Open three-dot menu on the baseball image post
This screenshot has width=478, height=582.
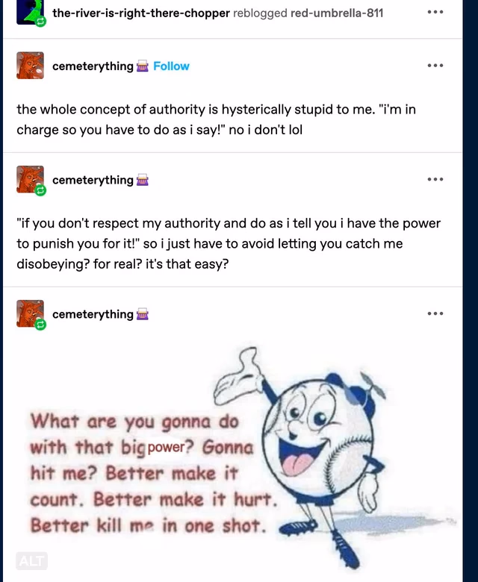435,313
